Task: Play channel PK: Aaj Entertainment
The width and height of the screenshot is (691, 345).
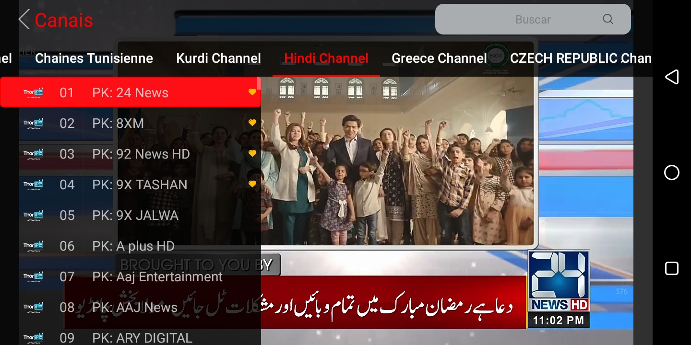Action: (131, 276)
